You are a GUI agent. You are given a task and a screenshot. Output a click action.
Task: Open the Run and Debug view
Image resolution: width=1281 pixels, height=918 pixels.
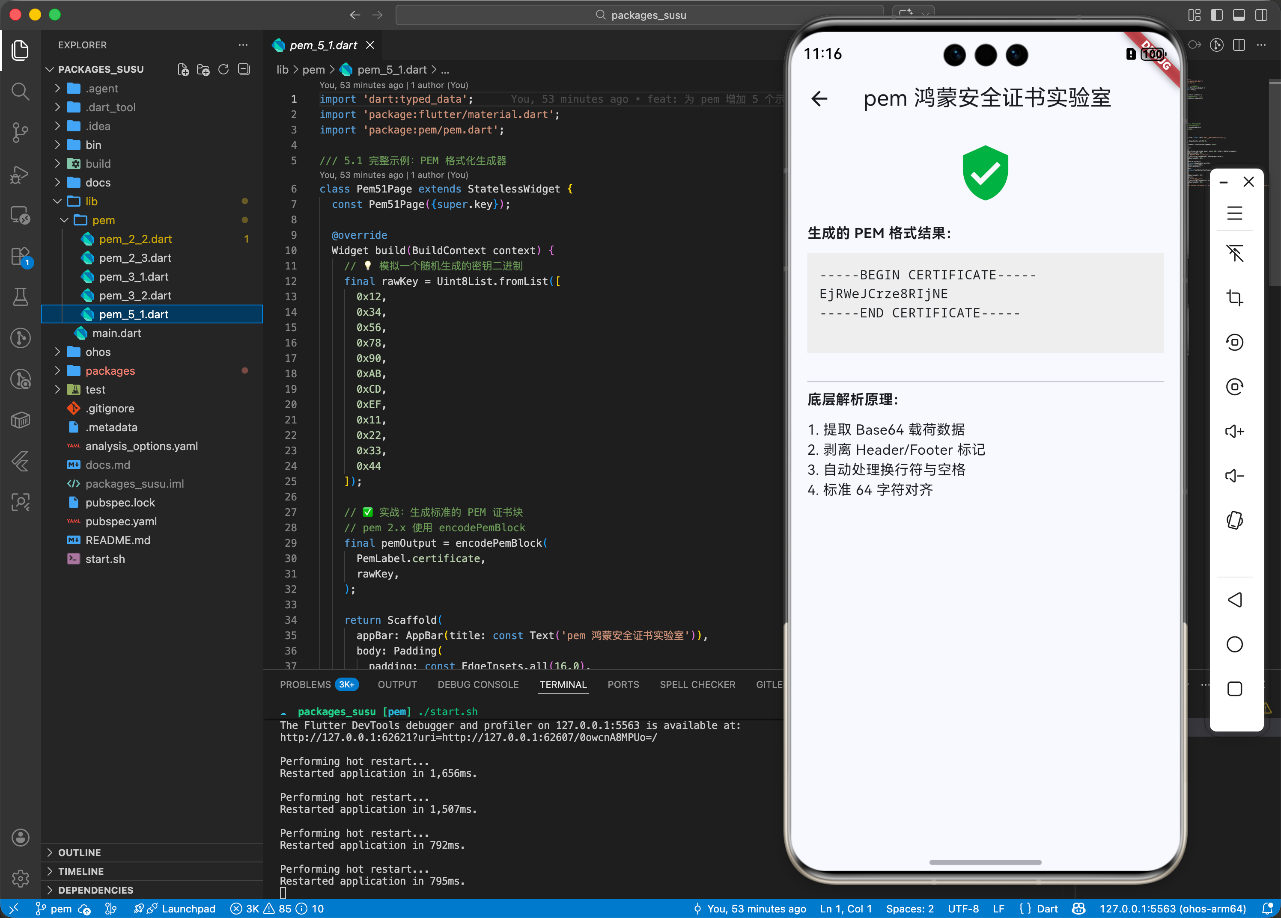(x=20, y=175)
